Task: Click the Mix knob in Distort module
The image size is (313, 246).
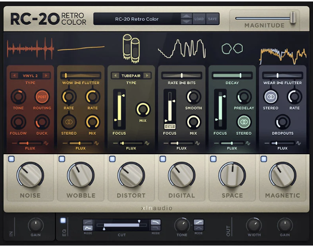Action: (143, 109)
